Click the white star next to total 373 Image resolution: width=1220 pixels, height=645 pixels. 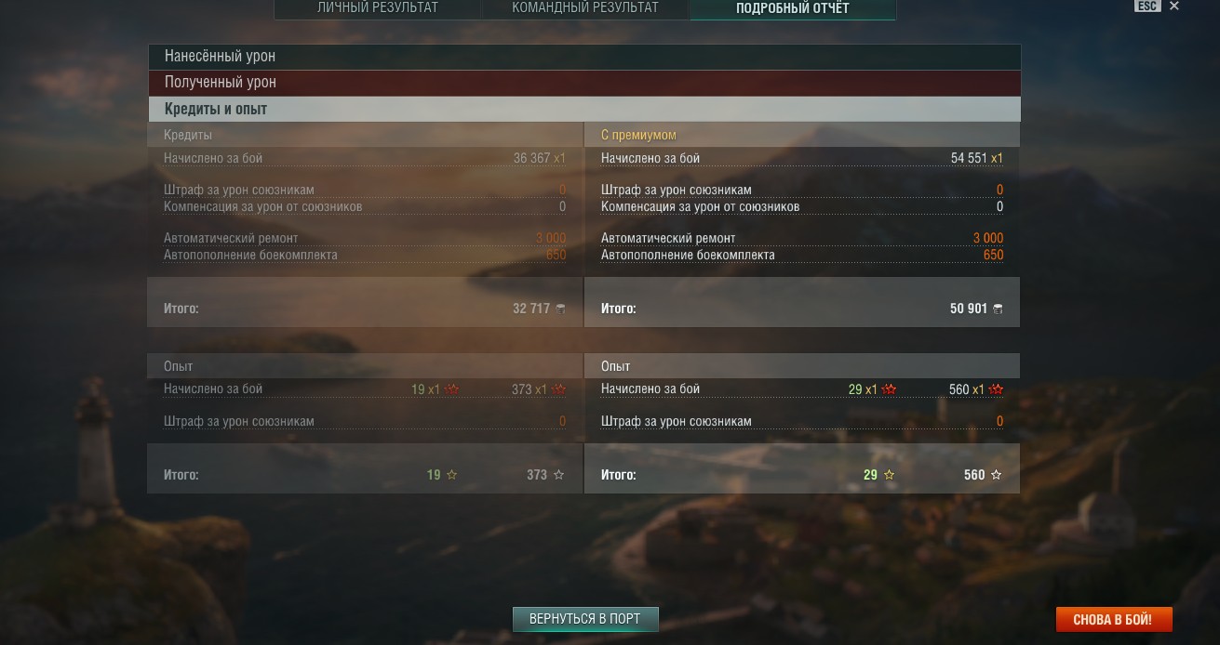[558, 475]
